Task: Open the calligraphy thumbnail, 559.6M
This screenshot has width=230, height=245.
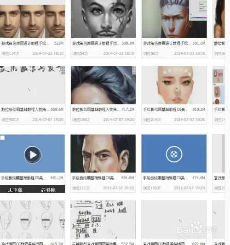Action: point(32,85)
